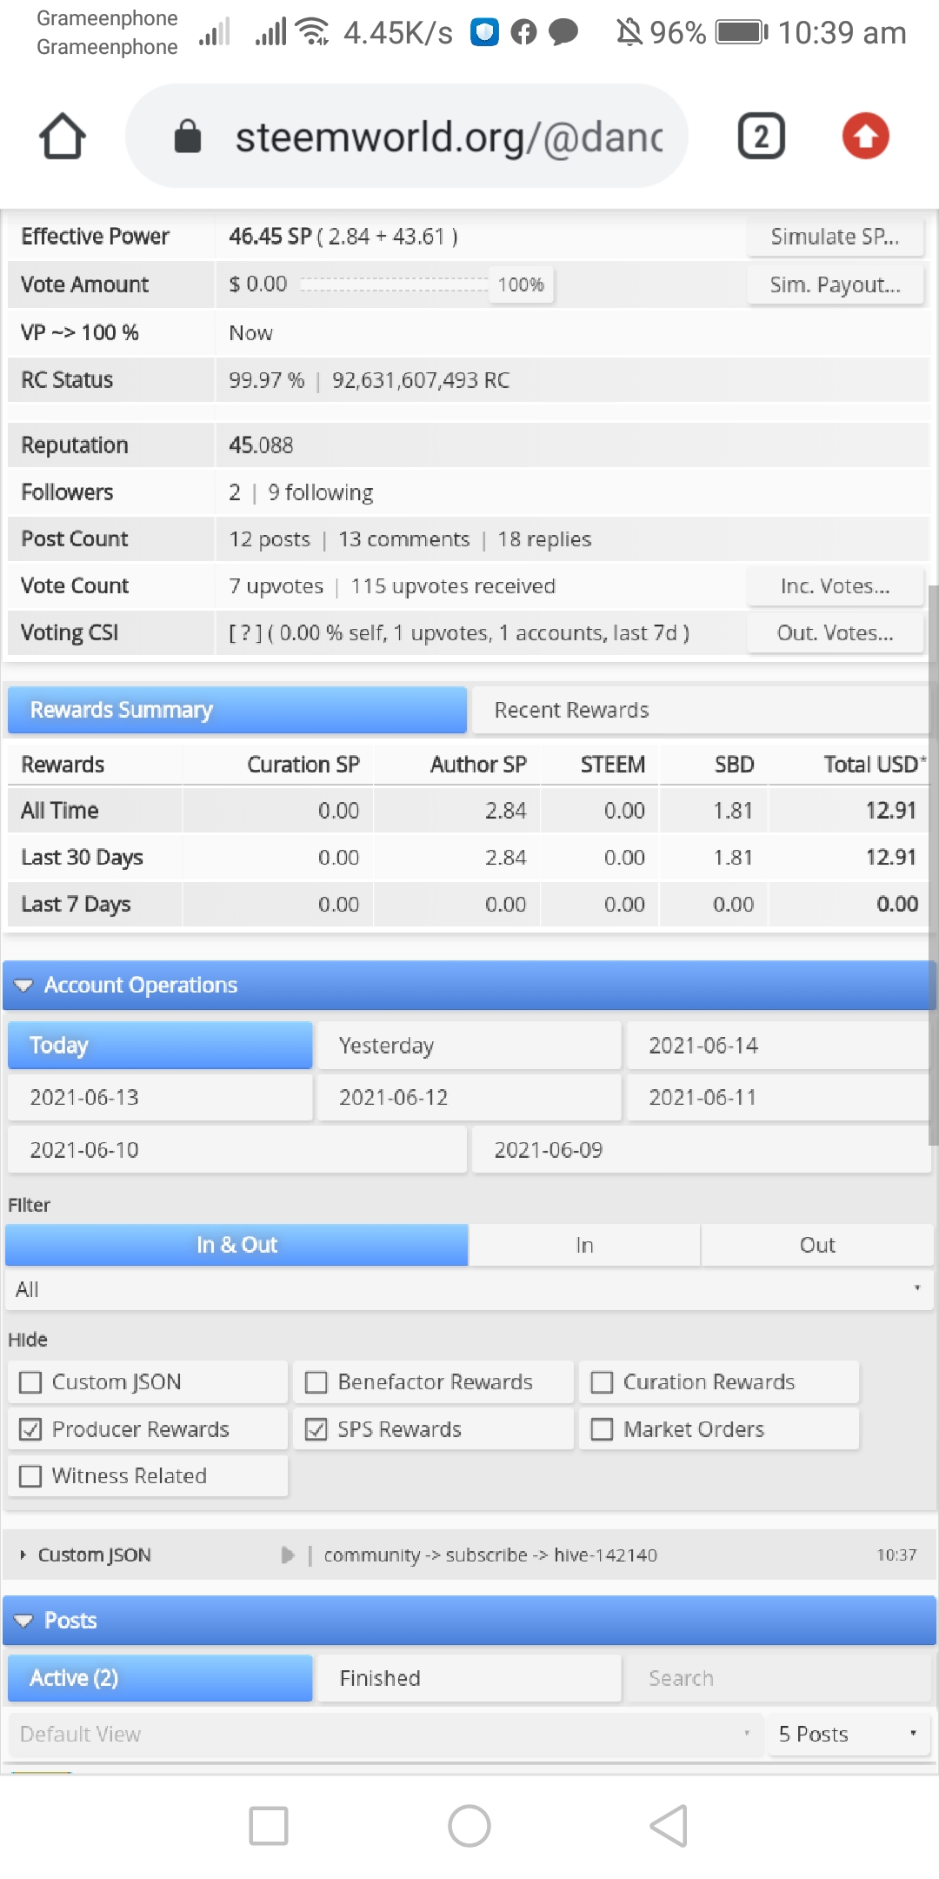Show operations for 2021-06-09
Viewport: 939px width, 1879px height.
pyautogui.click(x=701, y=1150)
